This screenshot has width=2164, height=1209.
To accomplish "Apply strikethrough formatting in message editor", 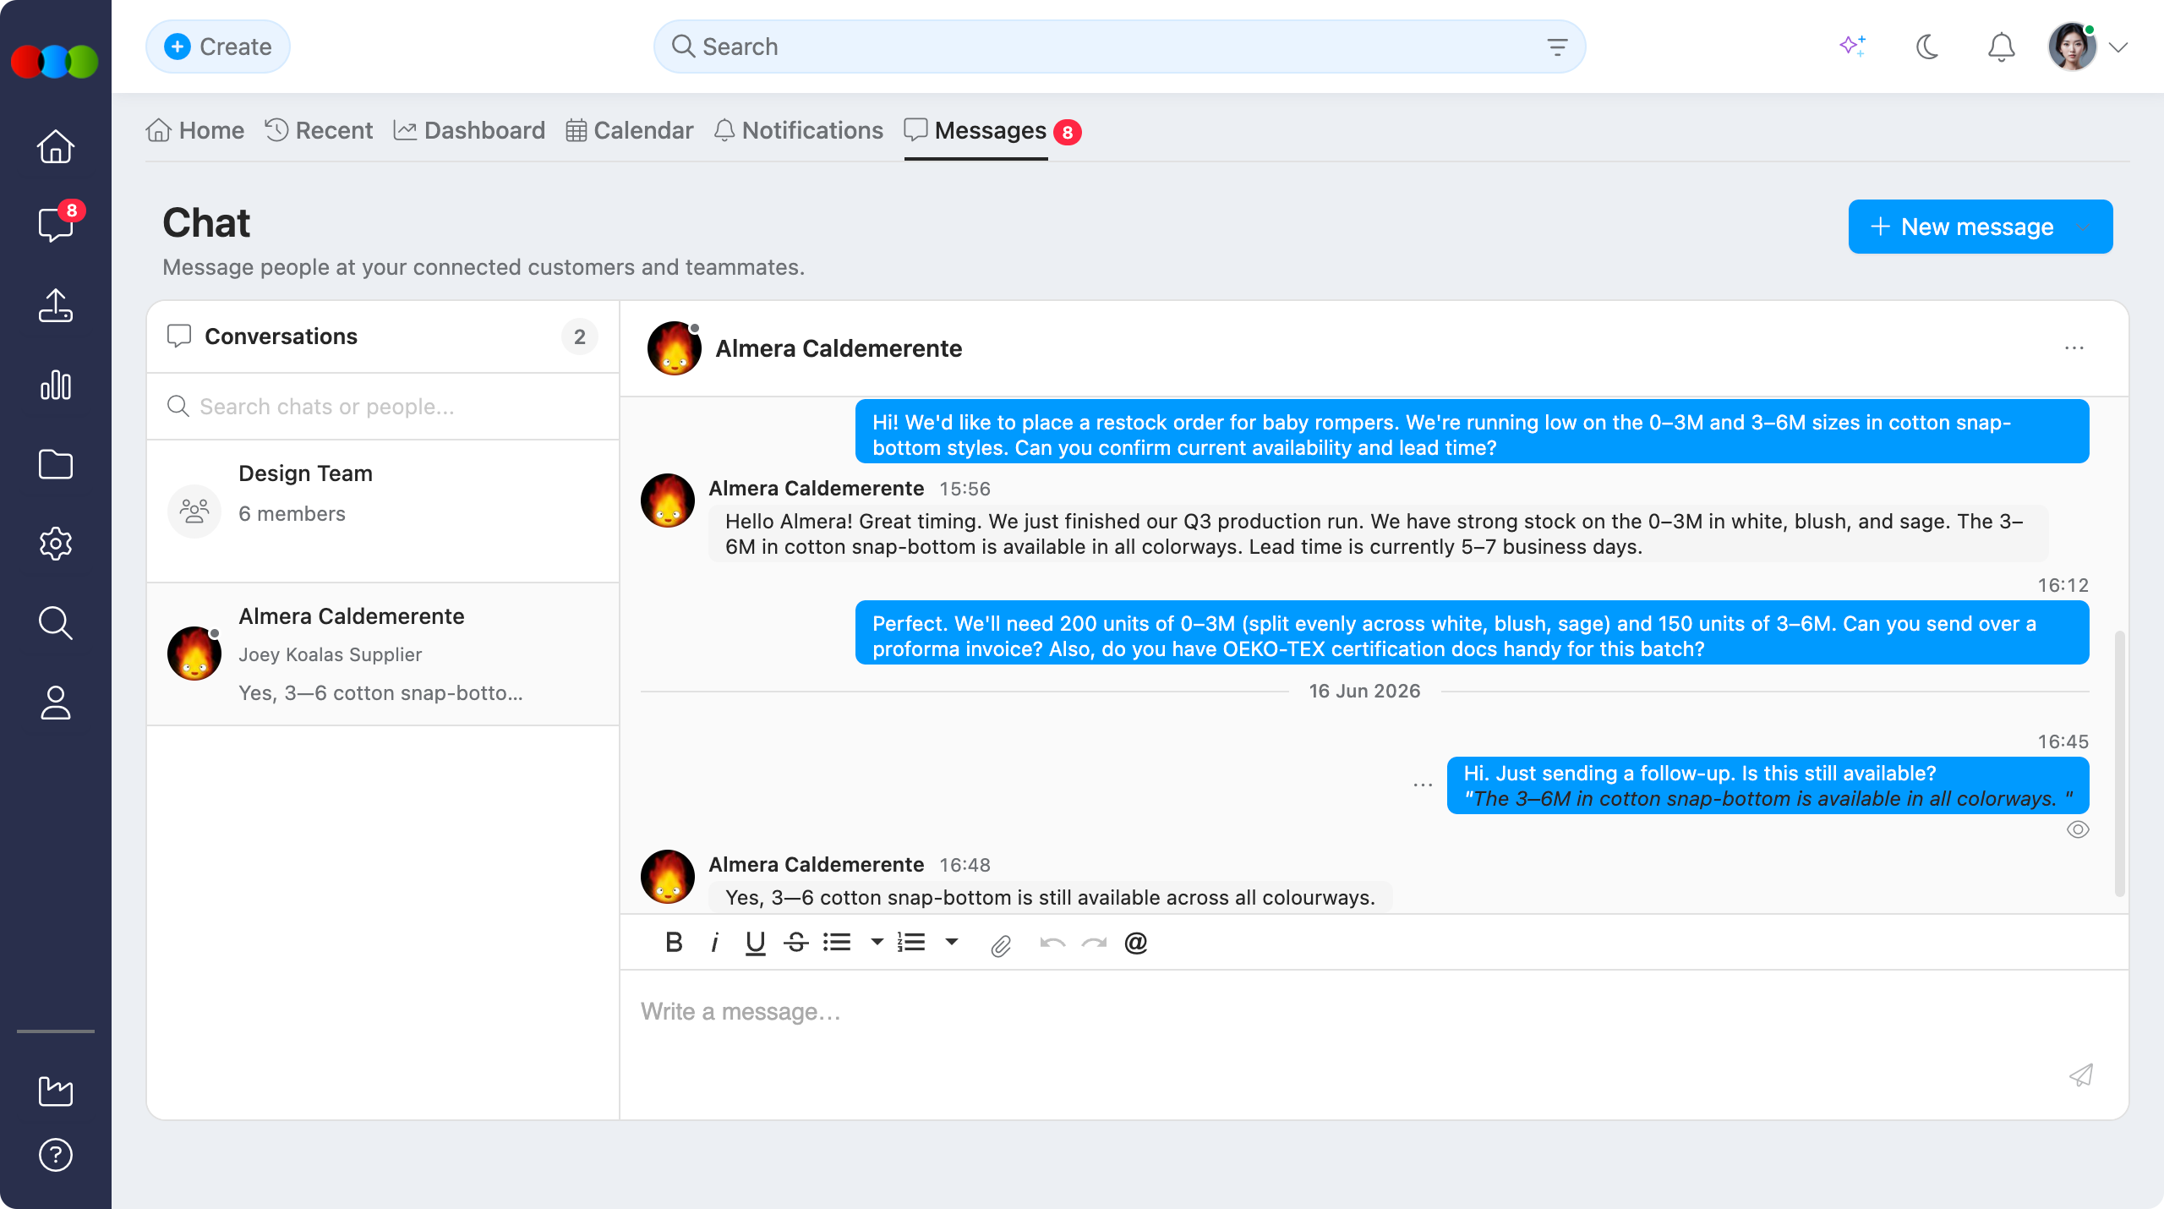I will click(796, 942).
